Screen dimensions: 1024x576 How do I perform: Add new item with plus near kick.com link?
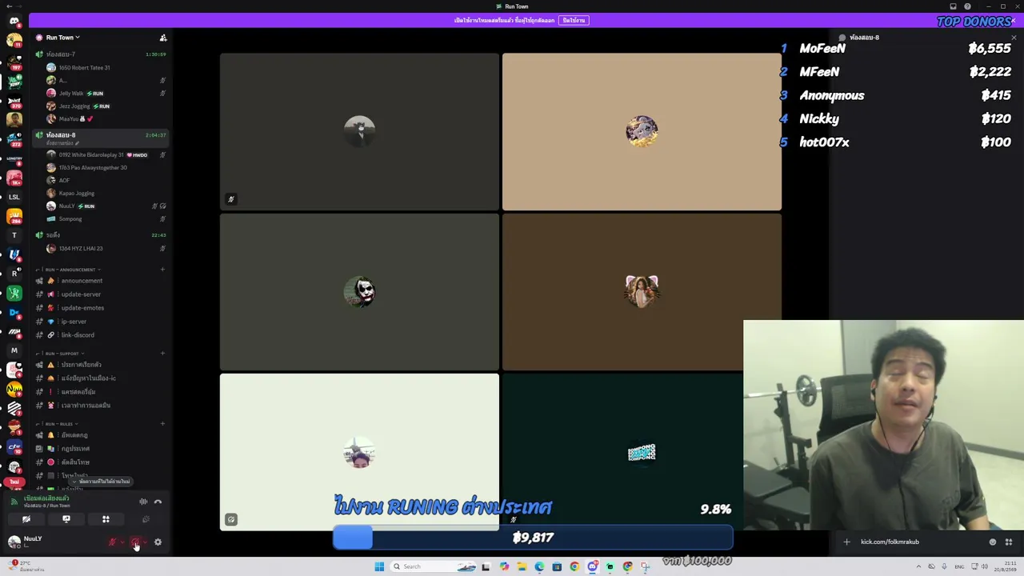click(x=846, y=542)
